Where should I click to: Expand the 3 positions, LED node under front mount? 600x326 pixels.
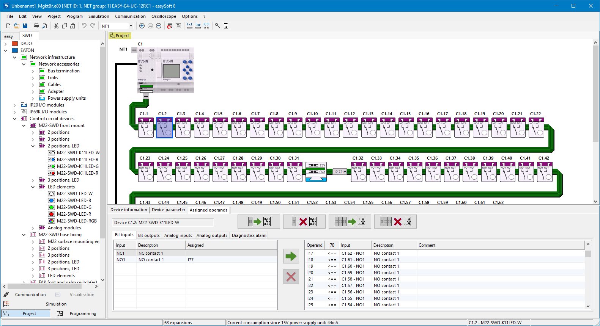tap(33, 180)
